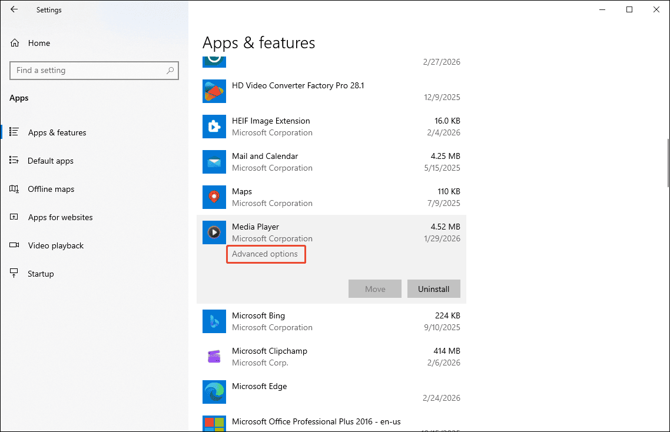Open Offline maps settings
Screen dimensions: 670x432
coord(51,189)
